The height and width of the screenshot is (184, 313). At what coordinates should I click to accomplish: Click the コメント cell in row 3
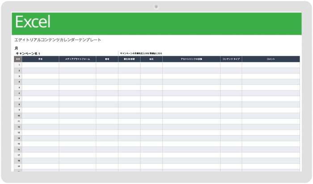click(x=271, y=76)
